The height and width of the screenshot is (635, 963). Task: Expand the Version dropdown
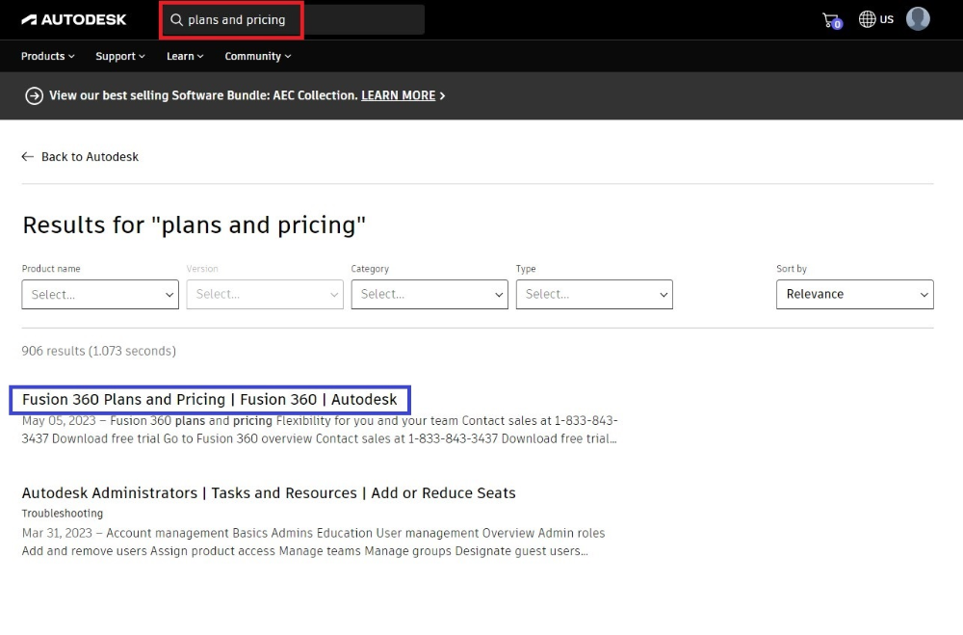pyautogui.click(x=265, y=295)
